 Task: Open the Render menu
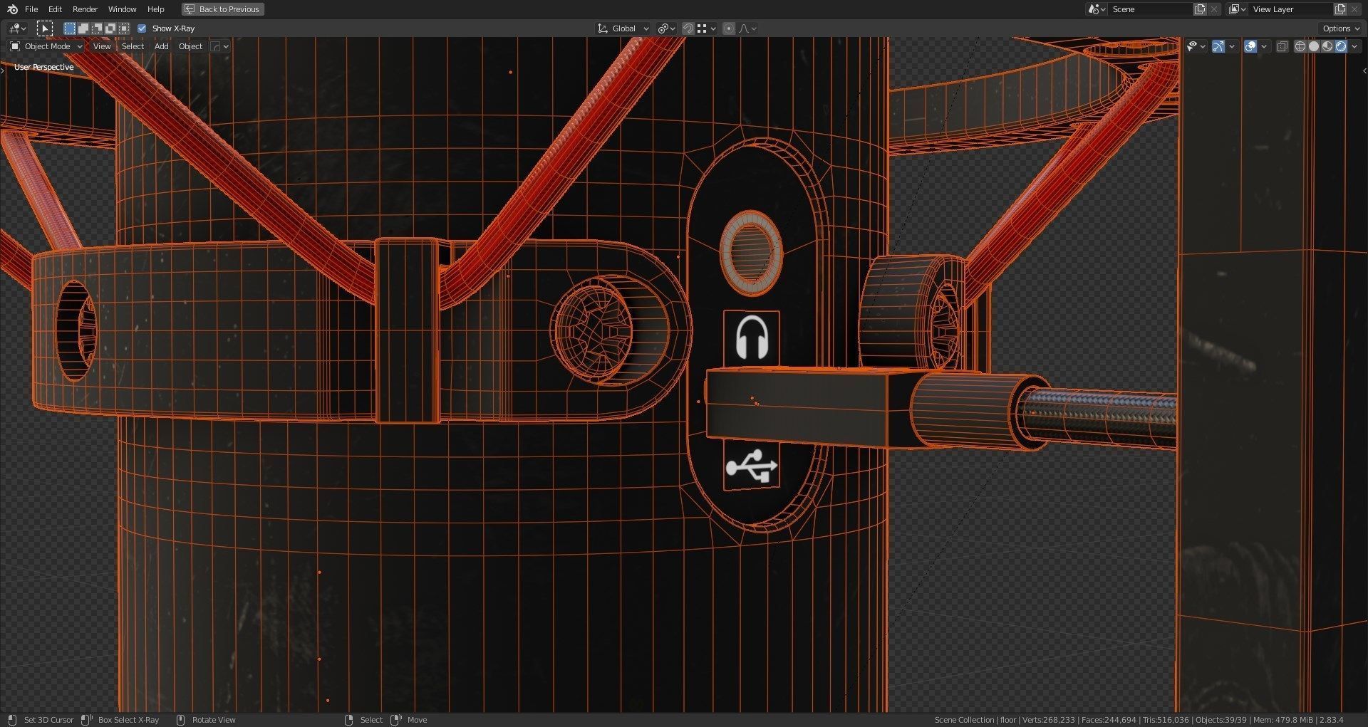(x=85, y=9)
